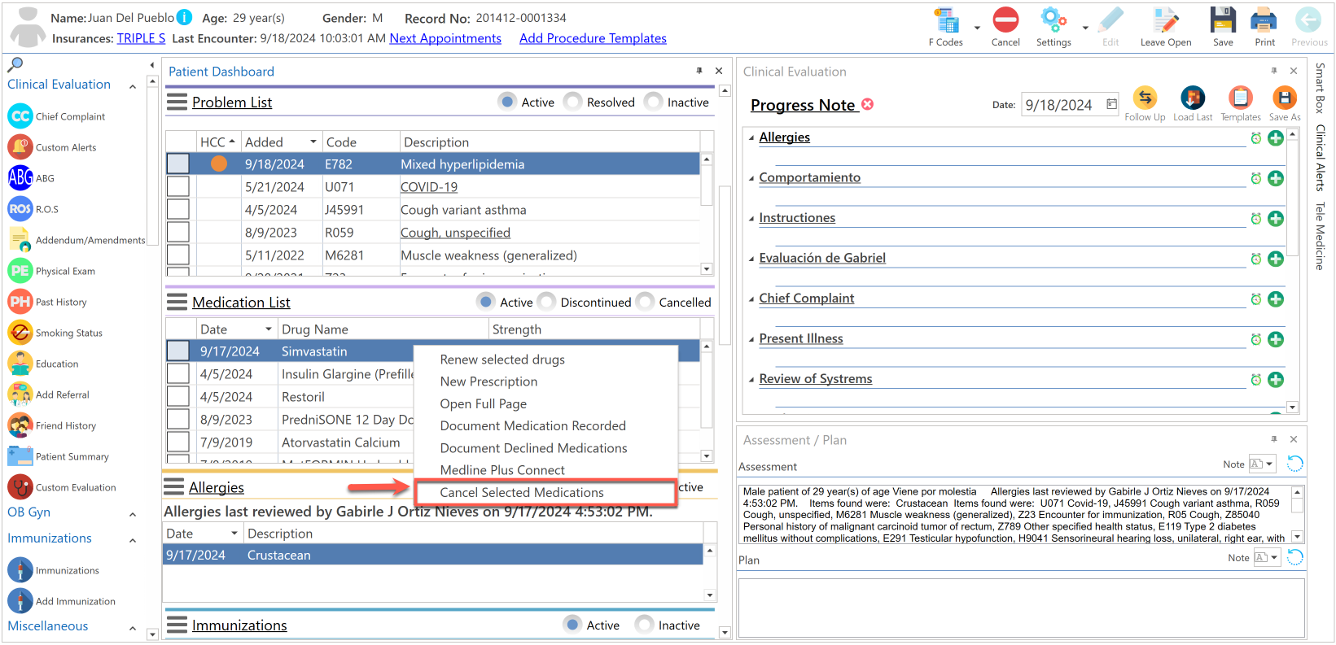The width and height of the screenshot is (1336, 645).
Task: Collapse the Clinical Evaluation sidebar group
Action: click(133, 86)
